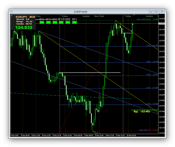Click the large green 124.832 price
Viewport: 175px width, 147px height.
pos(24,27)
